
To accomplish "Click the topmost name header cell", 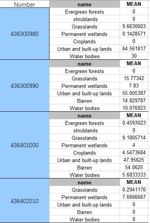I will [85, 4].
